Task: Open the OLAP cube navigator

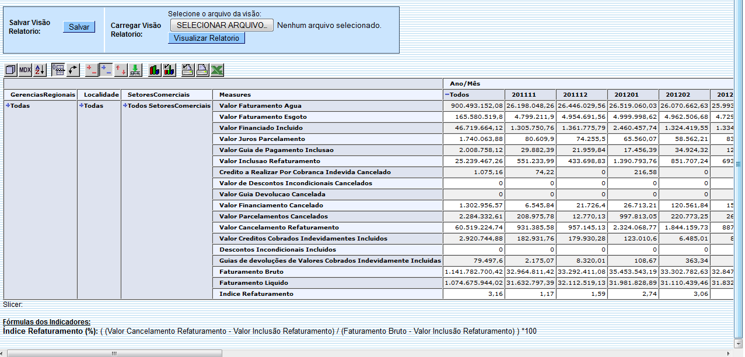Action: coord(10,69)
